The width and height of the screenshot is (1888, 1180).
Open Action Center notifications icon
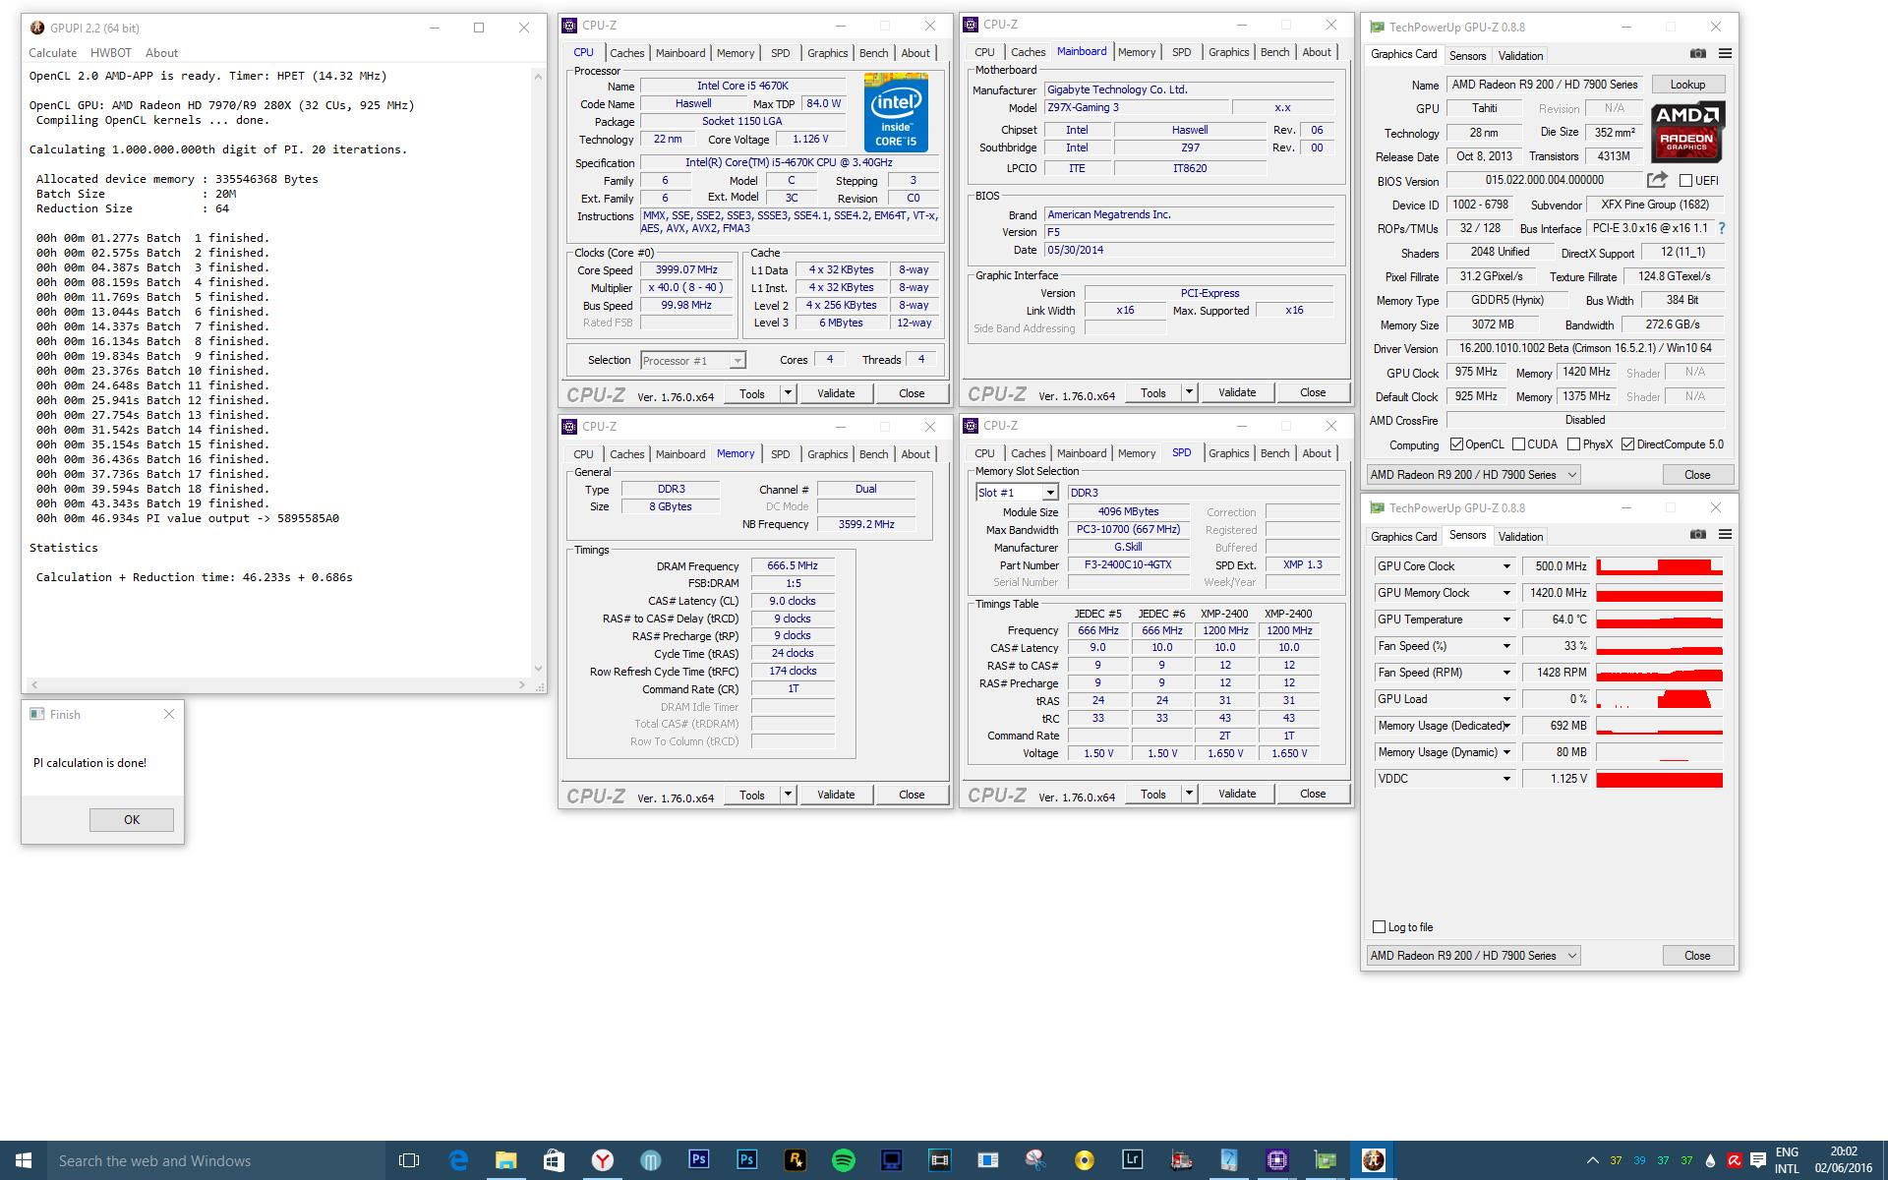point(1758,1160)
